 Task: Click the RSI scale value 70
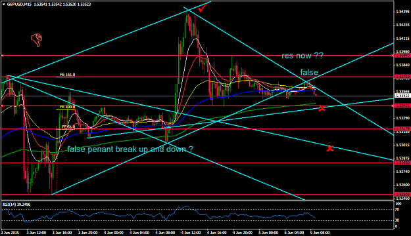coord(397,209)
